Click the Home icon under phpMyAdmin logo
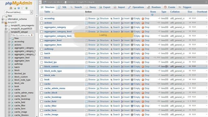This screenshot has width=208, height=117. click(x=11, y=8)
